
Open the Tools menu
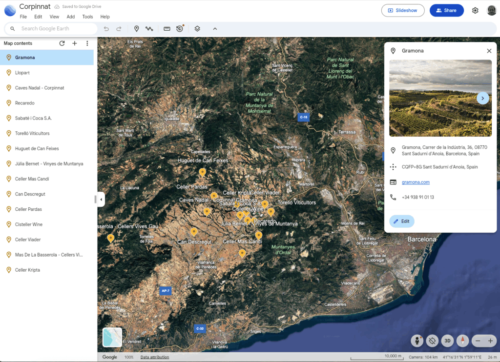(x=87, y=17)
